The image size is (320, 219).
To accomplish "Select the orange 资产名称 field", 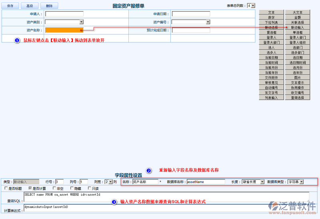I will 64,30.
